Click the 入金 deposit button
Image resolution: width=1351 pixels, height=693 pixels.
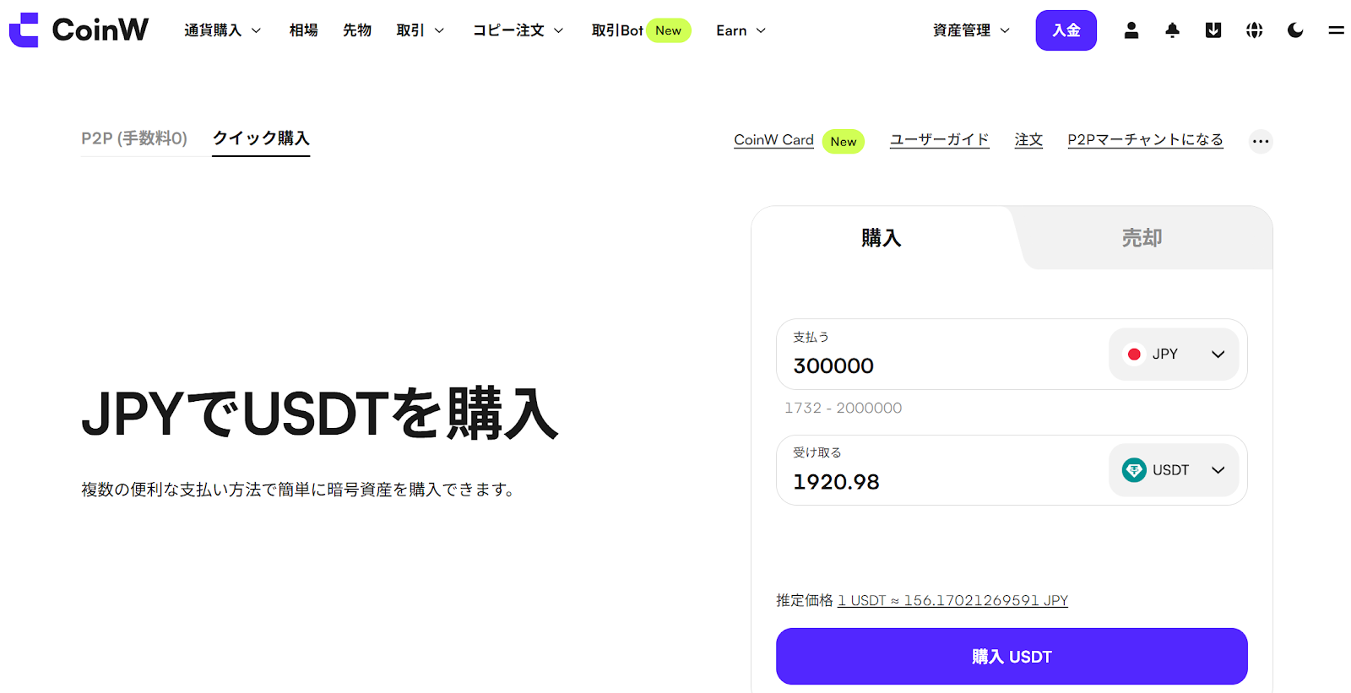(x=1066, y=30)
